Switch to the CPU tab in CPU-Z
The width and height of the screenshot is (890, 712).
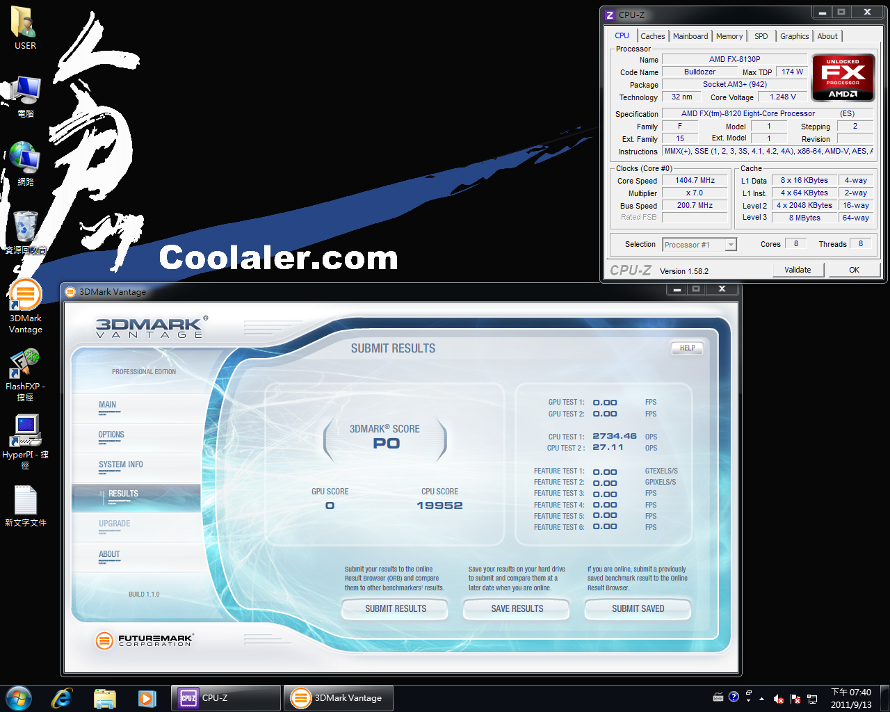click(x=622, y=35)
